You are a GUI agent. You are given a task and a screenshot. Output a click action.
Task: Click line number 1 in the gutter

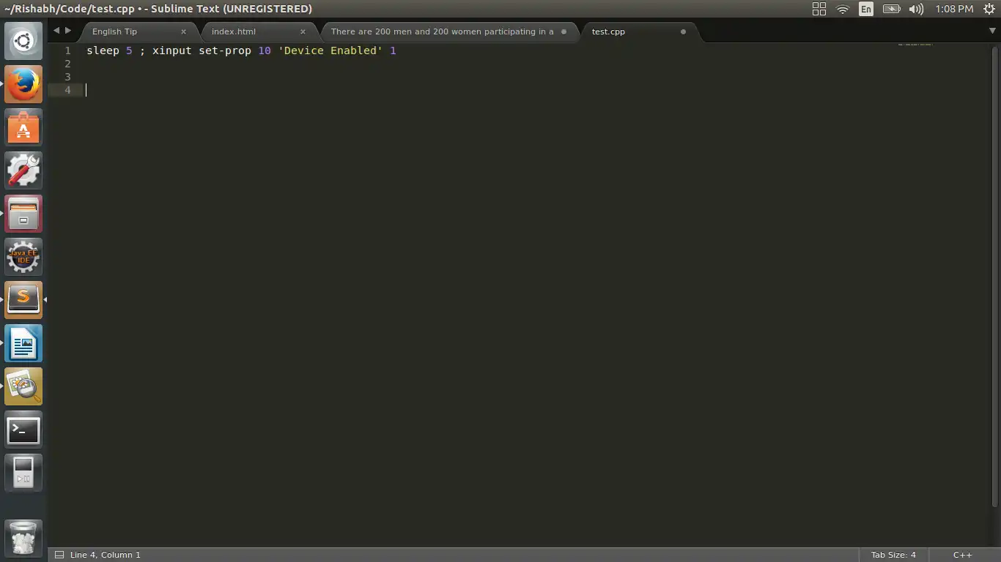pyautogui.click(x=67, y=50)
